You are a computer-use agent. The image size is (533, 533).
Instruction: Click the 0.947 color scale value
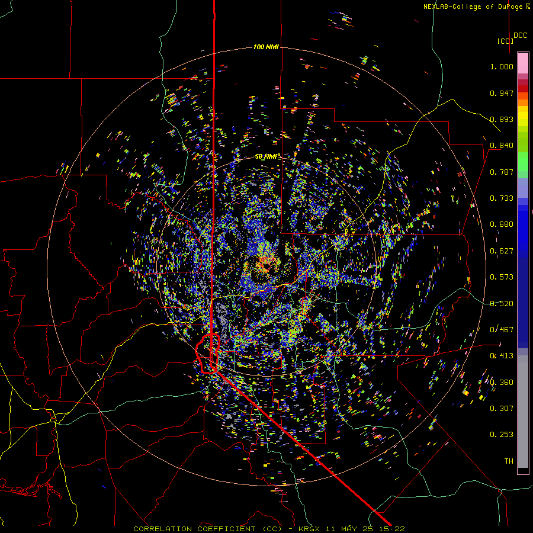coord(502,93)
